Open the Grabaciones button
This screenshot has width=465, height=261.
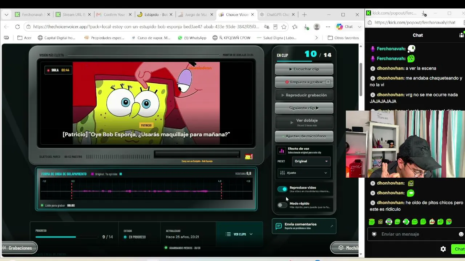[19, 248]
